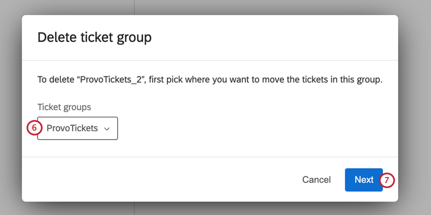Click the red circled step 7 marker

pyautogui.click(x=388, y=180)
